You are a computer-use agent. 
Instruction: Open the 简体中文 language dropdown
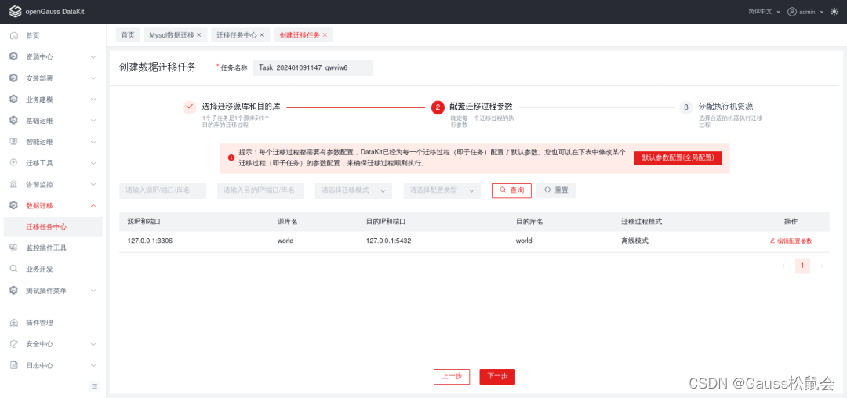coord(764,11)
